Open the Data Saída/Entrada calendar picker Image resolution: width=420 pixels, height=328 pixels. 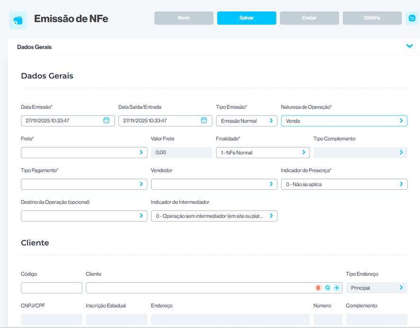point(204,121)
